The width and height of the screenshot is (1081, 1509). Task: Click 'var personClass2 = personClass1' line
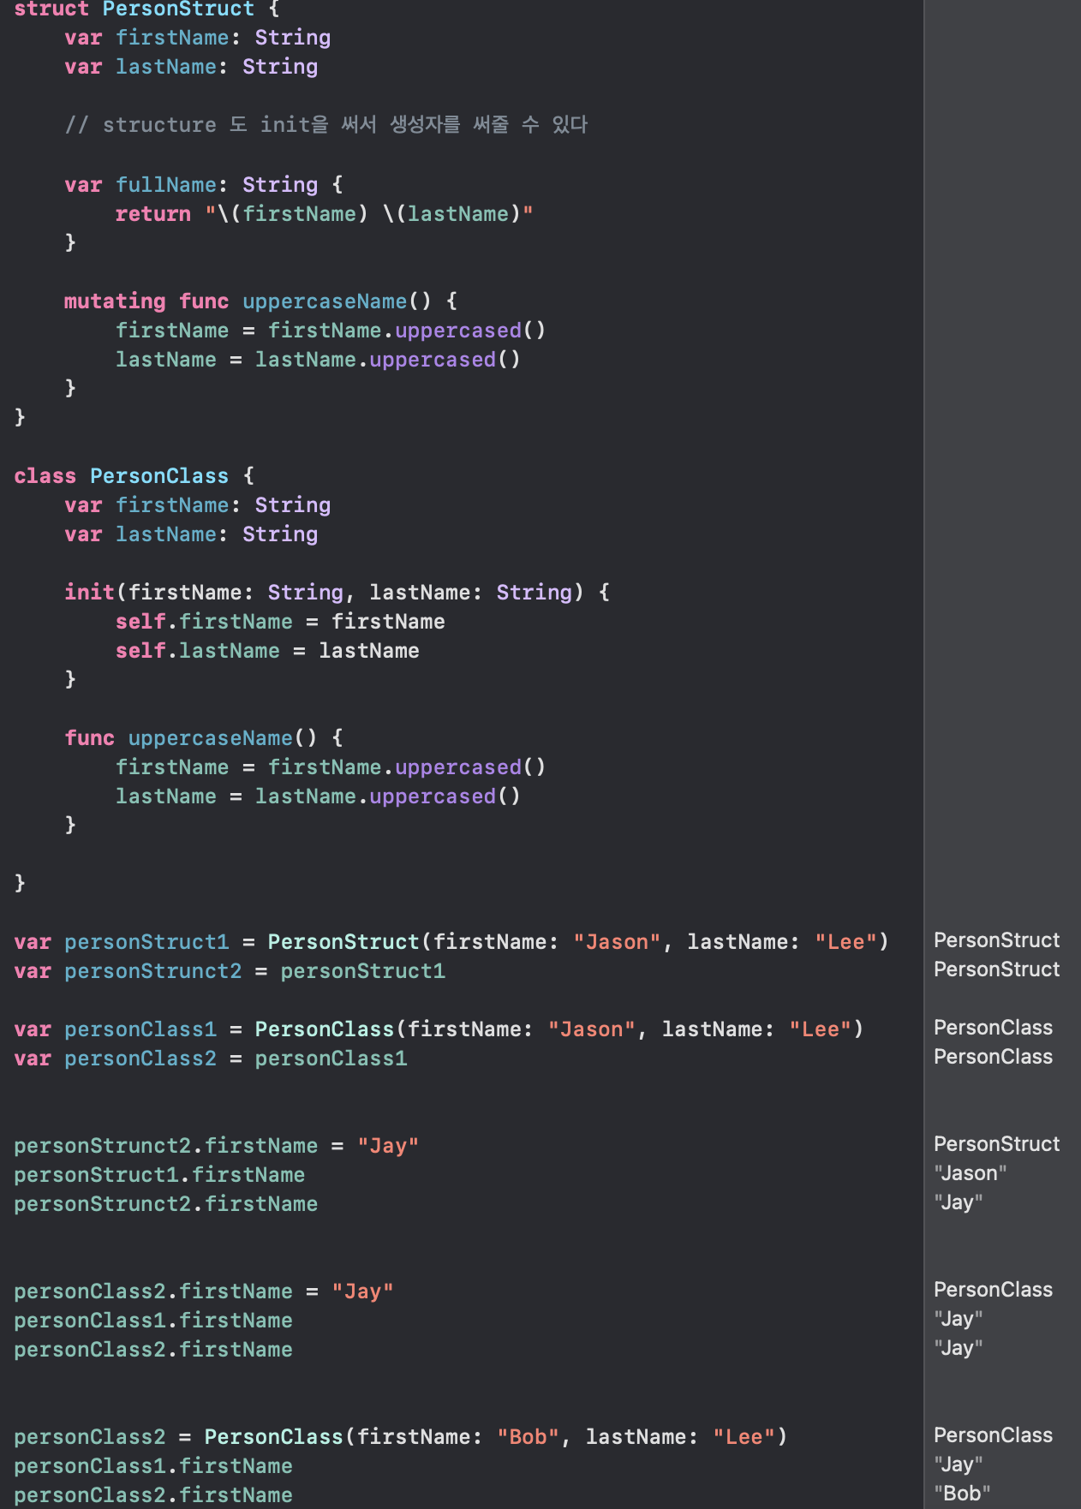click(211, 1059)
